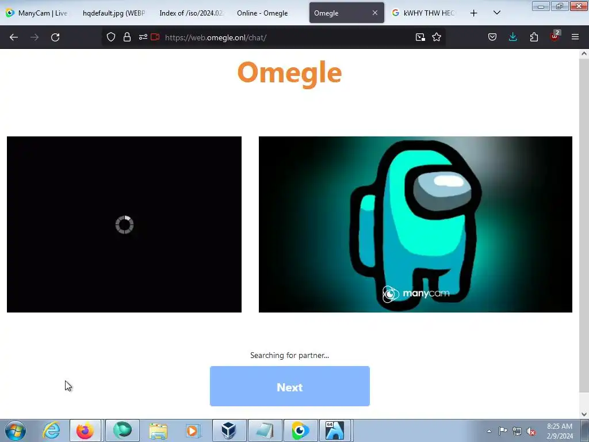Switch to the hqdefault.jpg tab
This screenshot has height=442, width=589.
point(114,13)
